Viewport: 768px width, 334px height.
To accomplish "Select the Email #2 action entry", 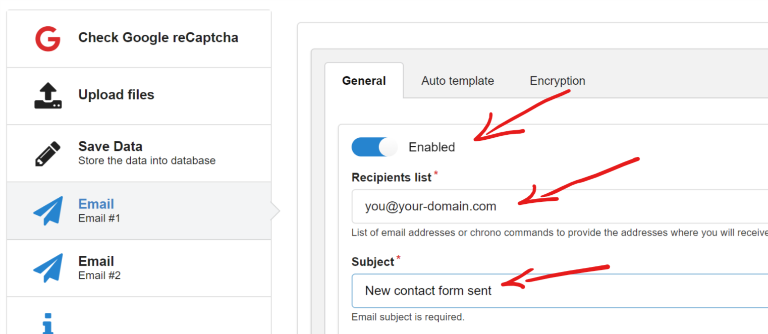I will pos(139,268).
